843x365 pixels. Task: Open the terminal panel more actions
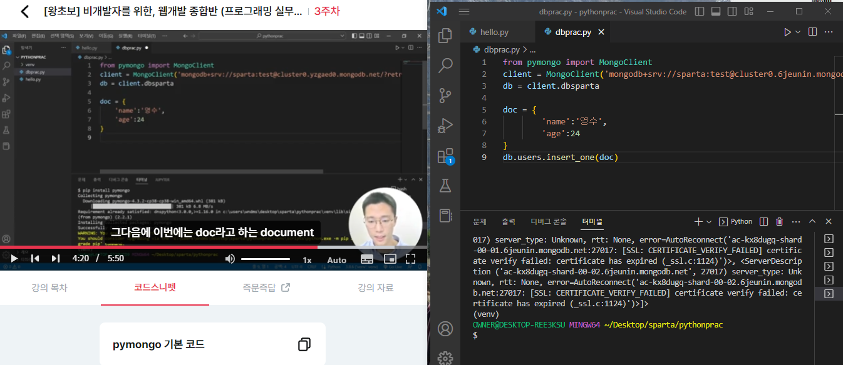(x=795, y=221)
